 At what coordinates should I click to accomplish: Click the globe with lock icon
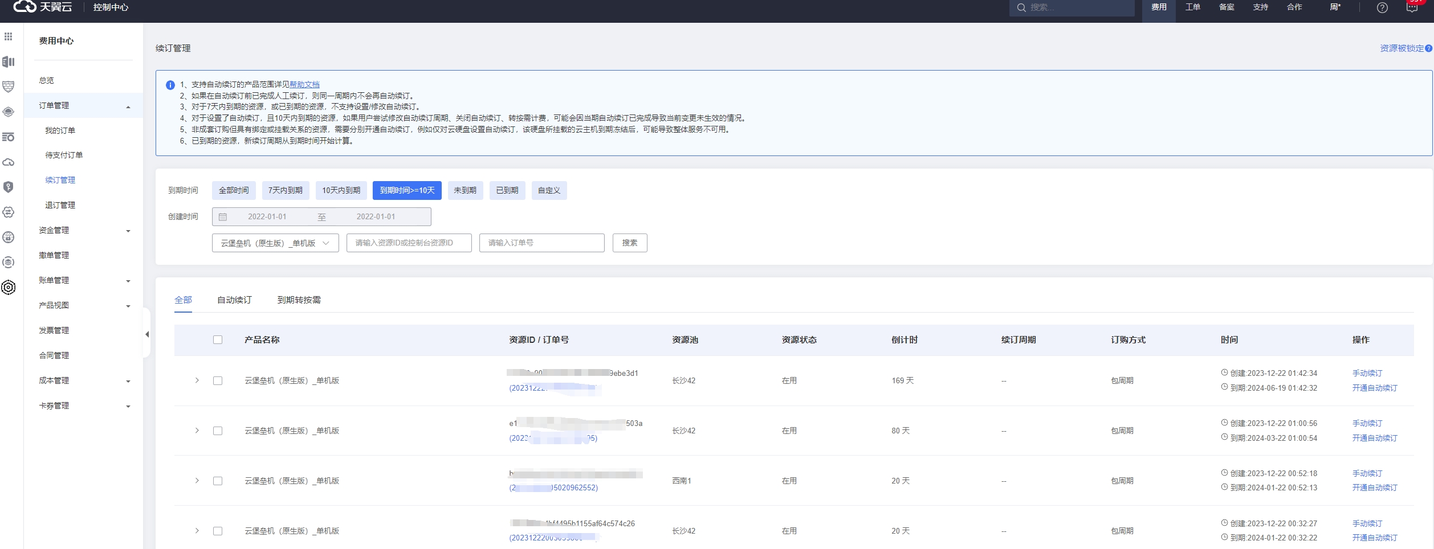pos(8,237)
